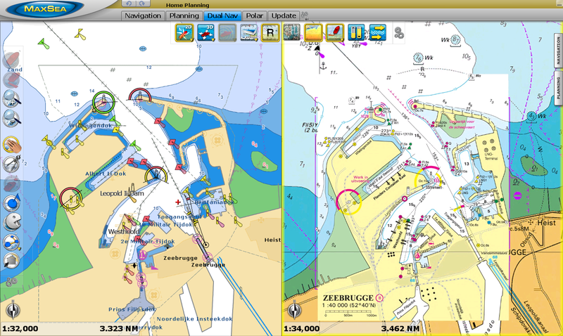Open the vector chart selection dropdown

[249, 32]
